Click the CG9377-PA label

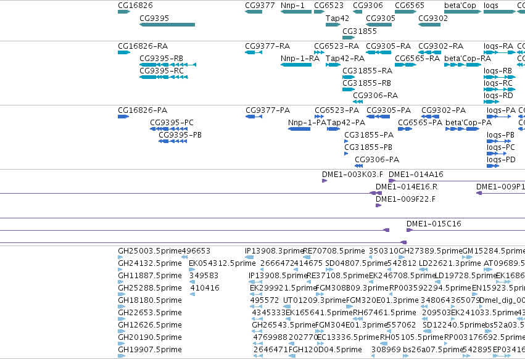(268, 110)
